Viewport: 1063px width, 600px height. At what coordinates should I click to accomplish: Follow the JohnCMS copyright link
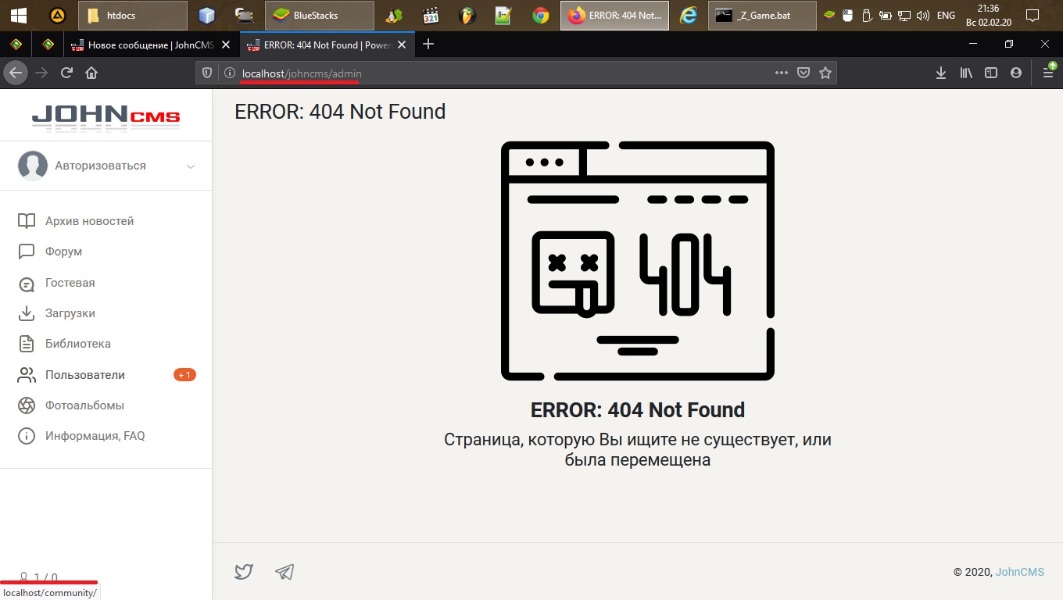[x=1019, y=572]
